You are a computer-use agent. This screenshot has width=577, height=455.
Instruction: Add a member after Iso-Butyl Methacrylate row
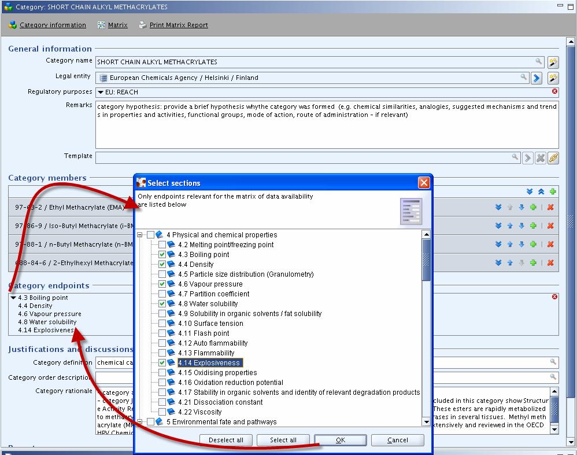[x=533, y=225]
